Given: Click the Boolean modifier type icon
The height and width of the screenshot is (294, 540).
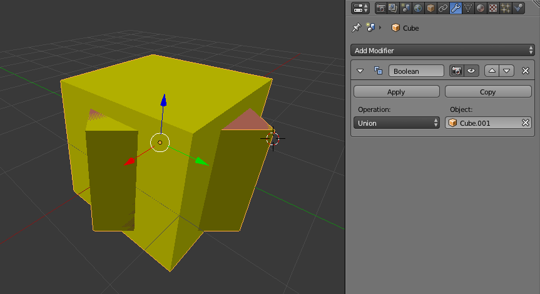Looking at the screenshot, I should [378, 71].
